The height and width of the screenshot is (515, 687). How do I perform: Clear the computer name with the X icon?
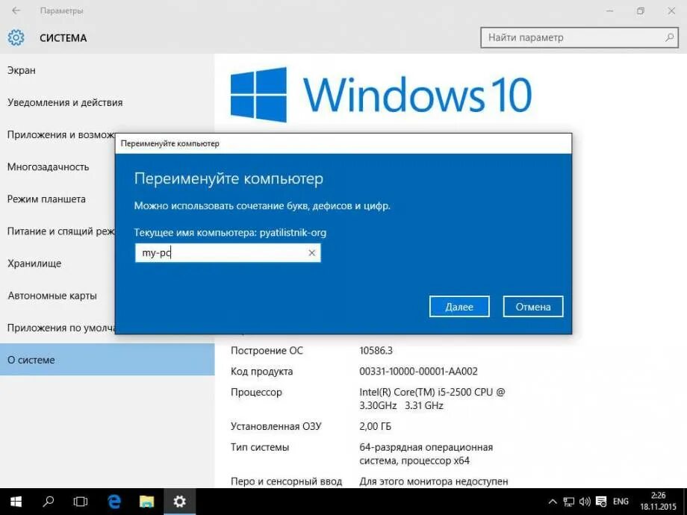click(x=312, y=253)
